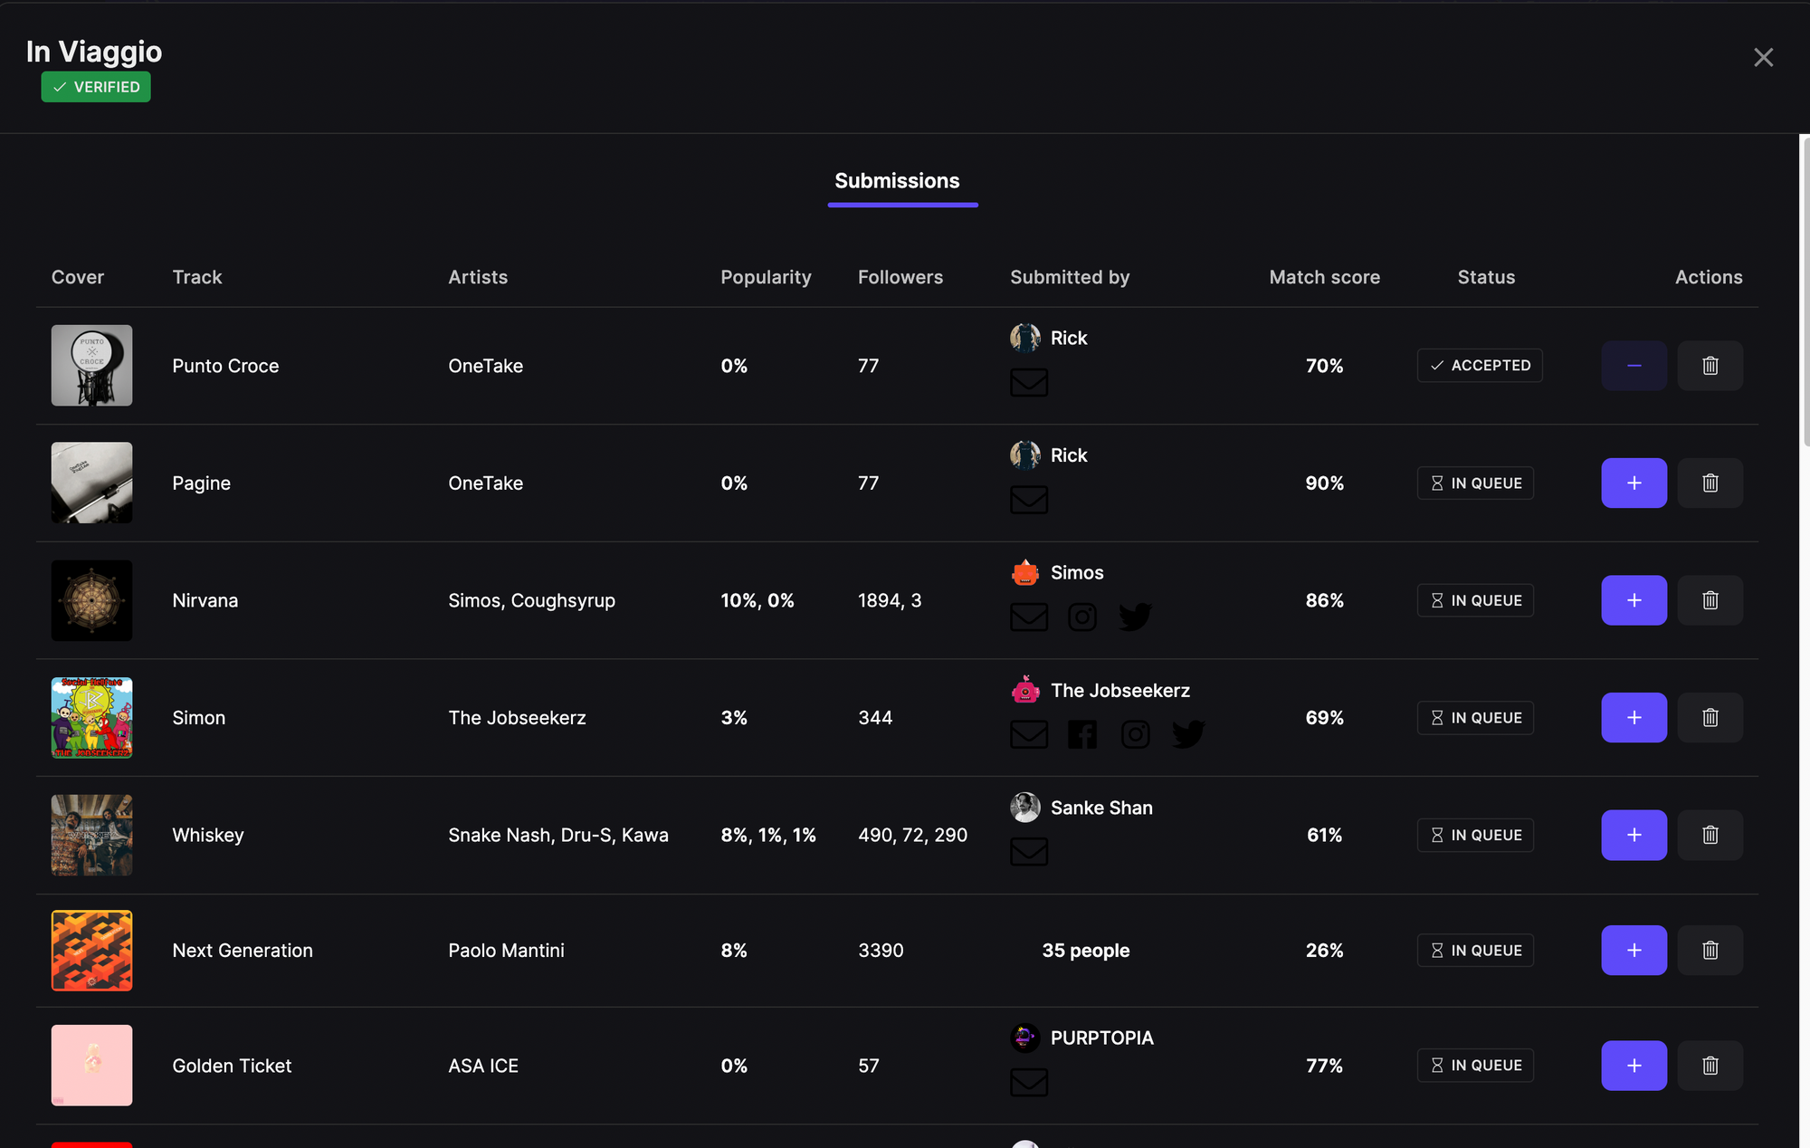Click the VERIFIED badge
1810x1148 pixels.
pyautogui.click(x=96, y=87)
